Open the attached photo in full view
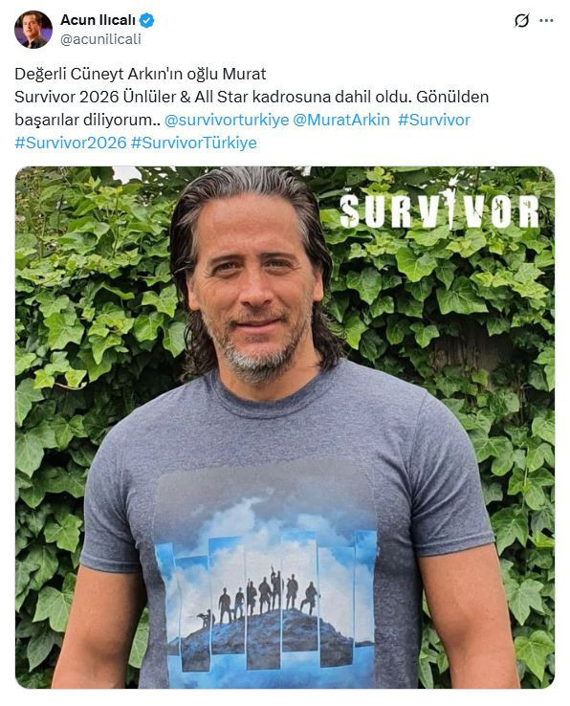Screen dimensions: 570x706 click(285, 428)
